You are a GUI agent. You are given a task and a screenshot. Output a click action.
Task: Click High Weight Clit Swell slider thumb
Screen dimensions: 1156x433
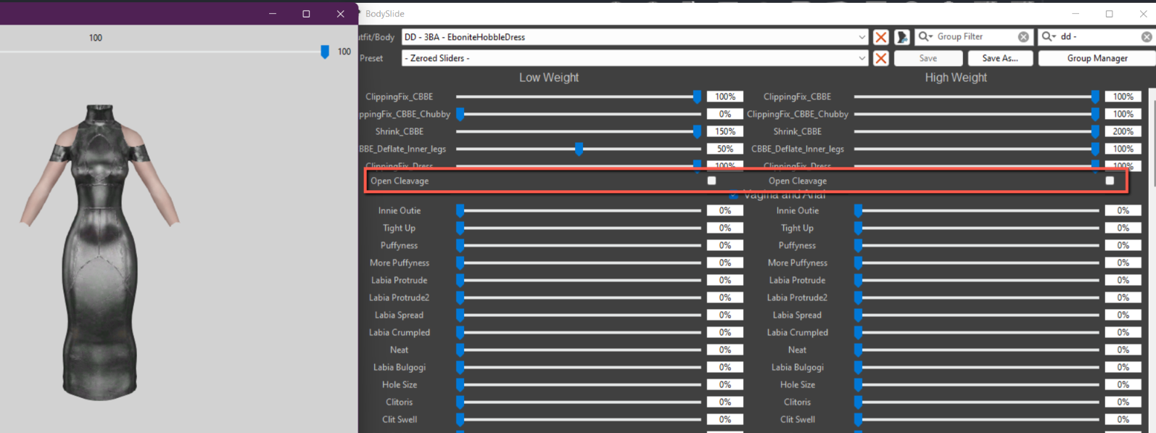(858, 419)
